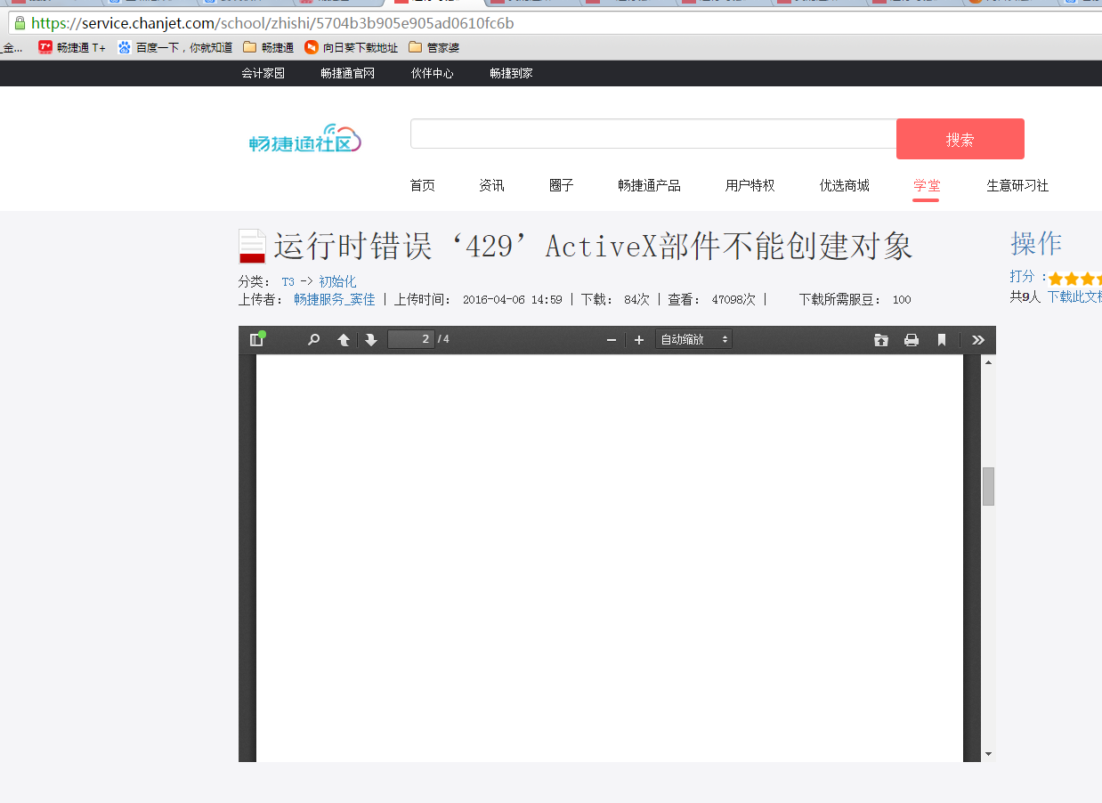Click PDF scrollbar down arrow
The height and width of the screenshot is (803, 1102).
pos(988,754)
